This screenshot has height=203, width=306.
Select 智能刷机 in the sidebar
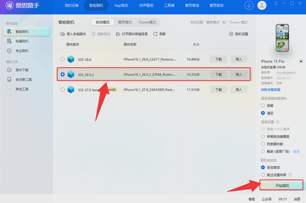click(26, 32)
